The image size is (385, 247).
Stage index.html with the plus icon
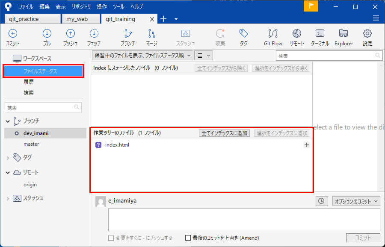click(x=306, y=145)
